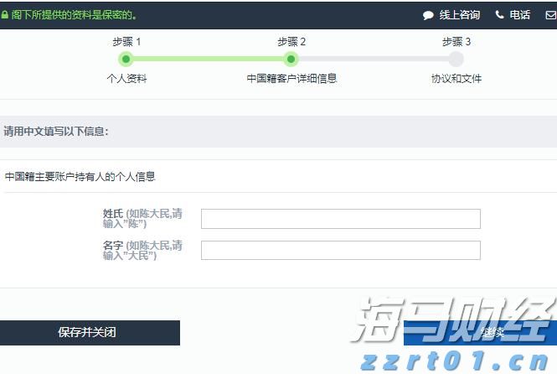Click the 电话 phone link

pyautogui.click(x=519, y=15)
